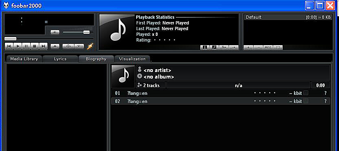Click the '2 tracks' label
339x151 pixels.
(x=151, y=85)
